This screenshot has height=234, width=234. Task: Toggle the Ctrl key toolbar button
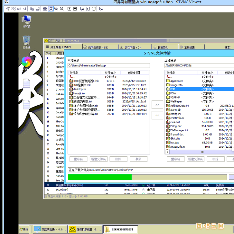[19, 9]
